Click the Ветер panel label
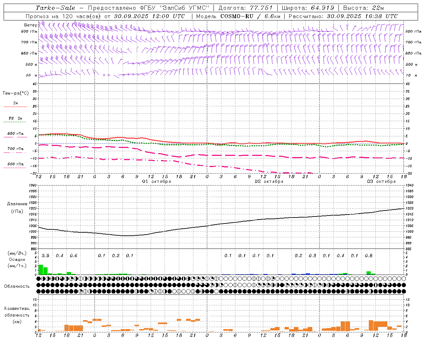Screen dimensions: 423x338 tap(30, 25)
